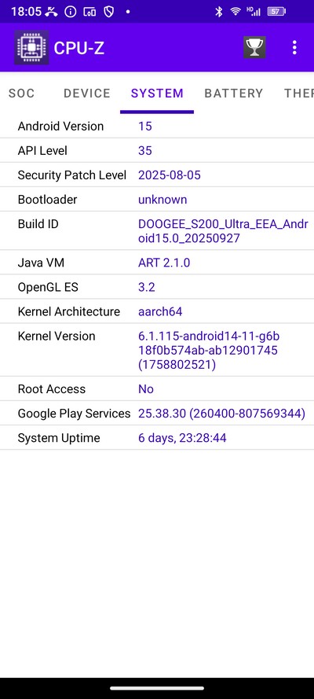Tap the missed call status icon
The image size is (314, 699).
point(52,12)
